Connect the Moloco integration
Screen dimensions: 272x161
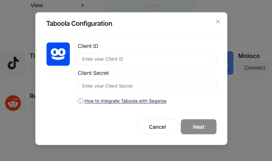(254, 68)
